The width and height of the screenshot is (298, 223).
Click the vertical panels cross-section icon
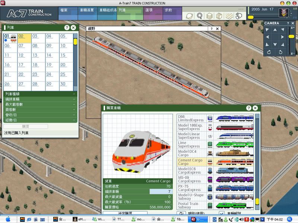pyautogui.click(x=219, y=16)
